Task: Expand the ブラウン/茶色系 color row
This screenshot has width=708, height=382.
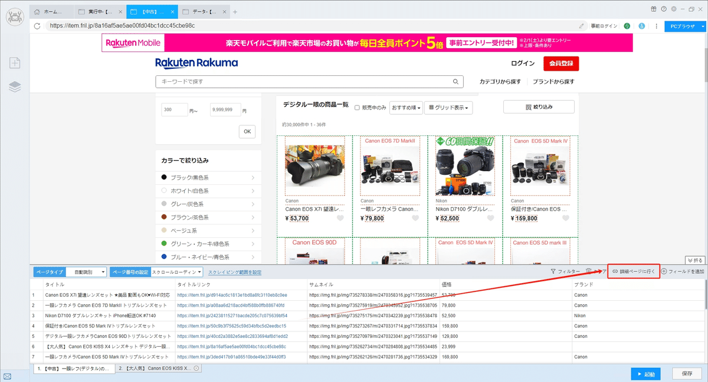Action: pyautogui.click(x=208, y=217)
